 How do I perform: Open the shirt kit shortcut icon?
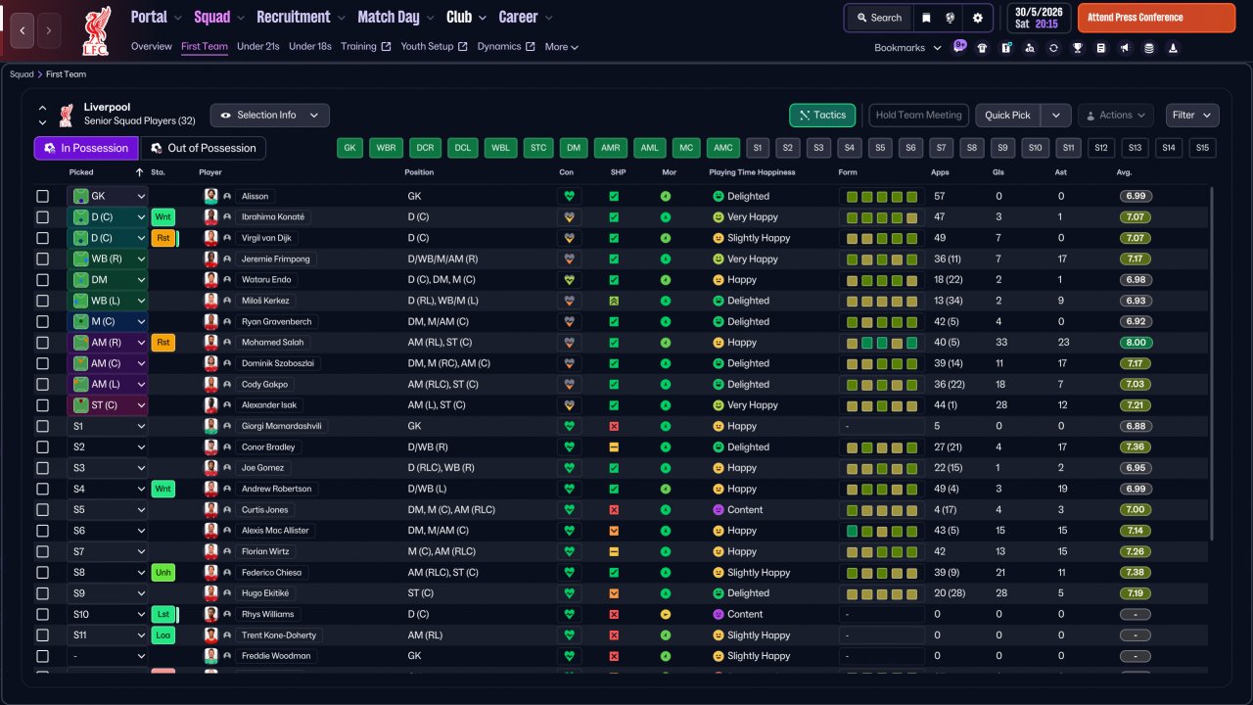(982, 48)
